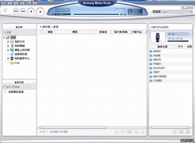Open the 工具 menu
Screen dimensions: 195x143
pyautogui.click(x=28, y=3)
